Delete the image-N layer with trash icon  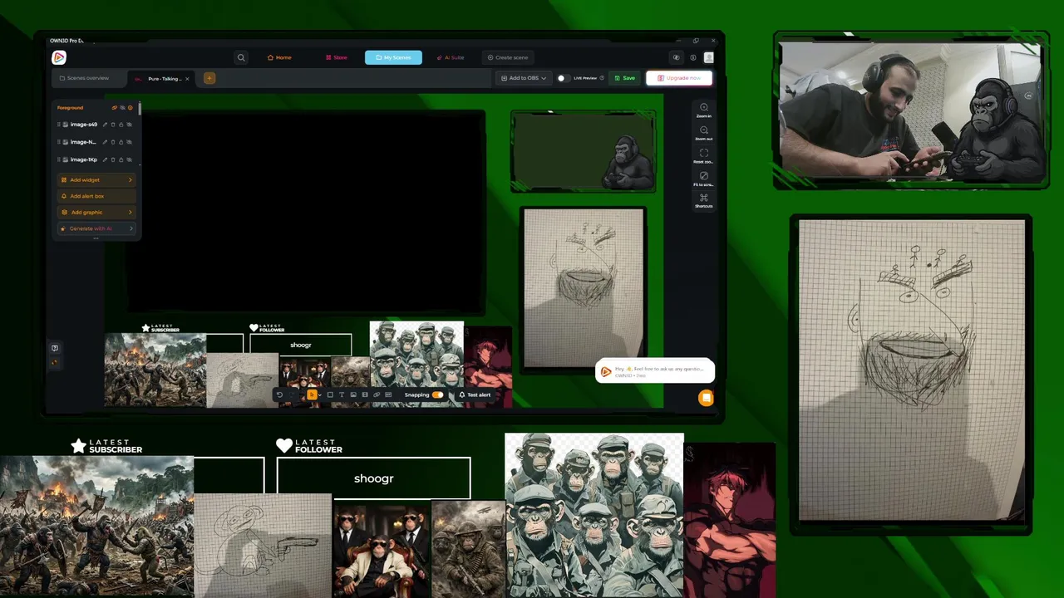(x=113, y=142)
